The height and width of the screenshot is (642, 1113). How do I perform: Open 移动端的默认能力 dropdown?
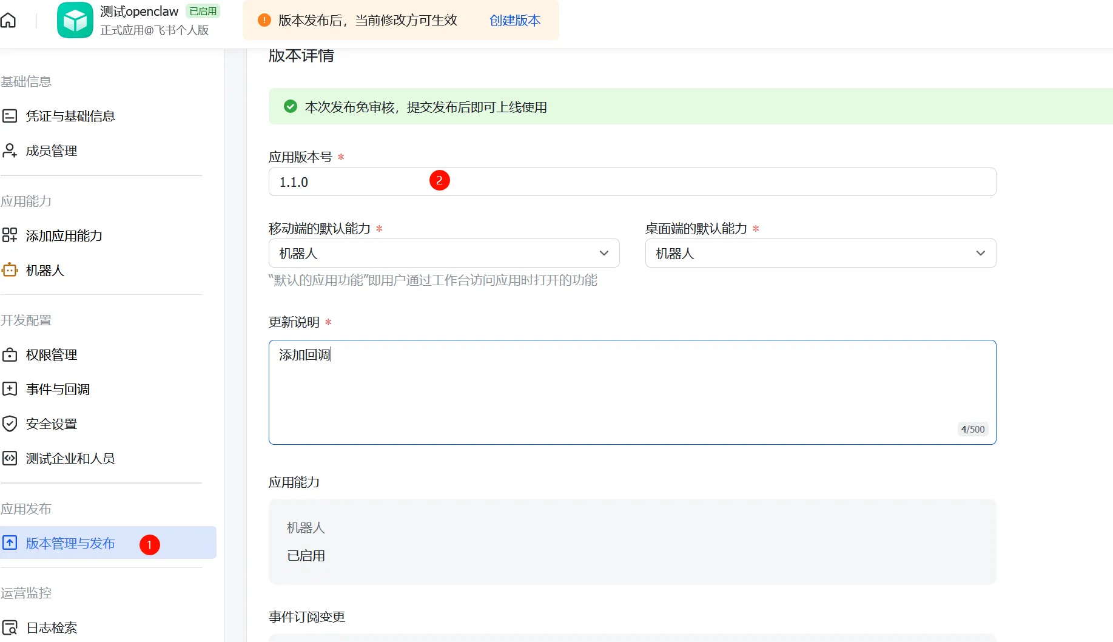pyautogui.click(x=444, y=253)
